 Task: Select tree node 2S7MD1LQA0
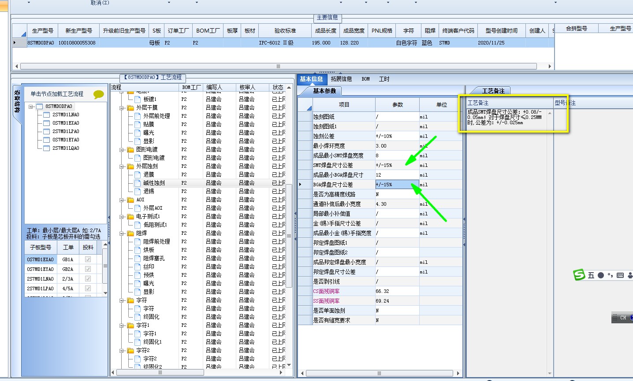coord(66,148)
